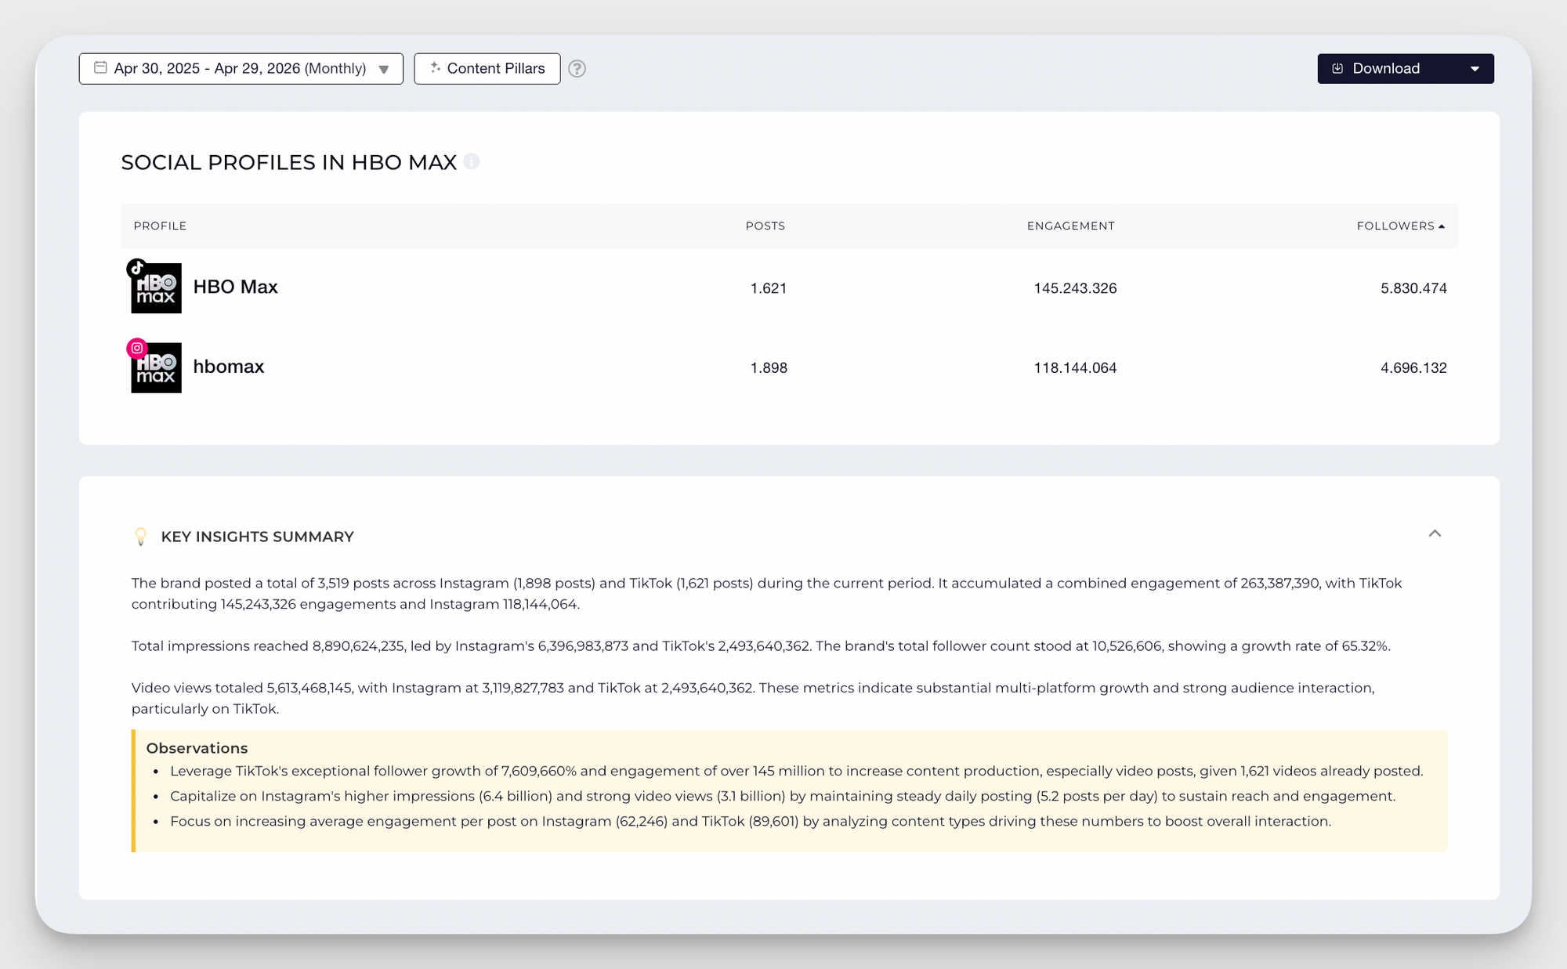Click followers value 5.830.474
The width and height of the screenshot is (1567, 969).
click(x=1413, y=288)
